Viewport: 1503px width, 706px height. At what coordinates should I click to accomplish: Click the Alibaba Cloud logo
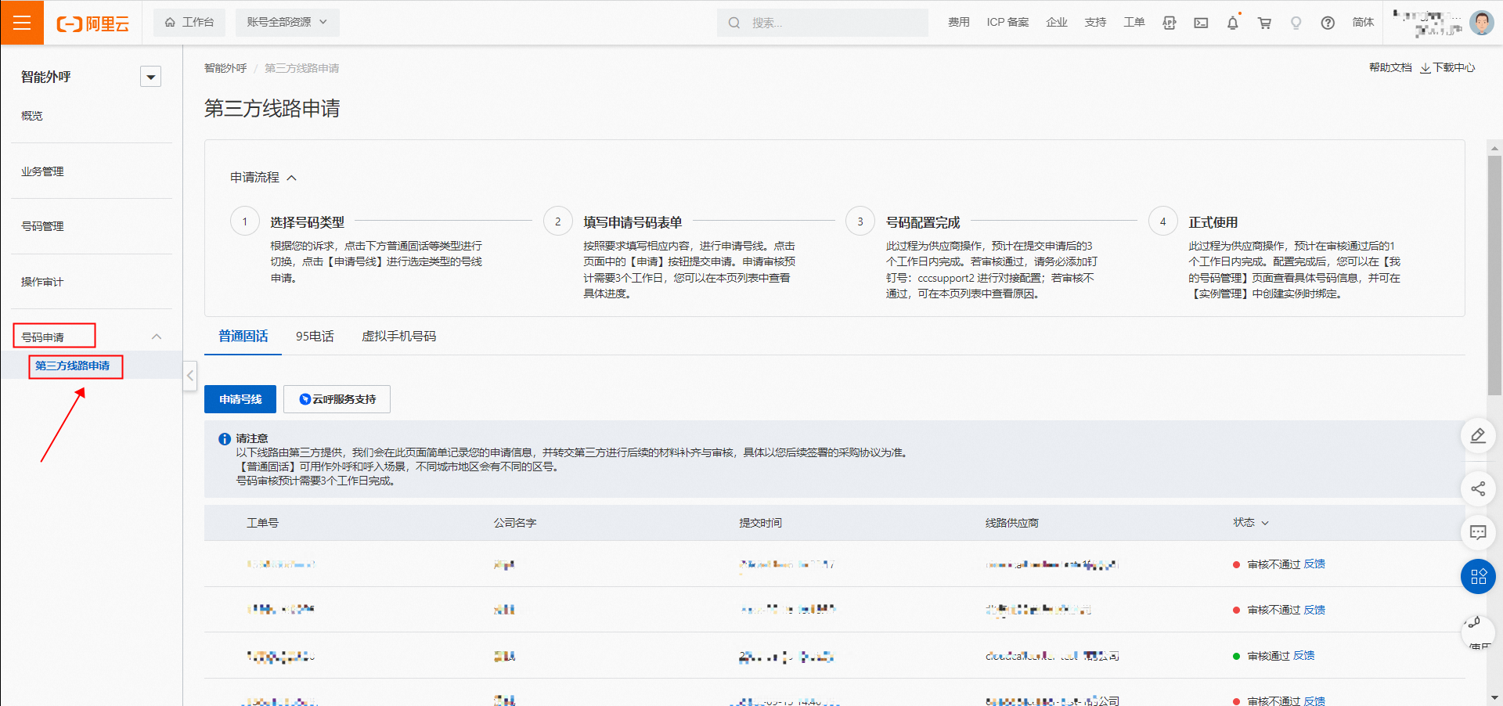(92, 23)
